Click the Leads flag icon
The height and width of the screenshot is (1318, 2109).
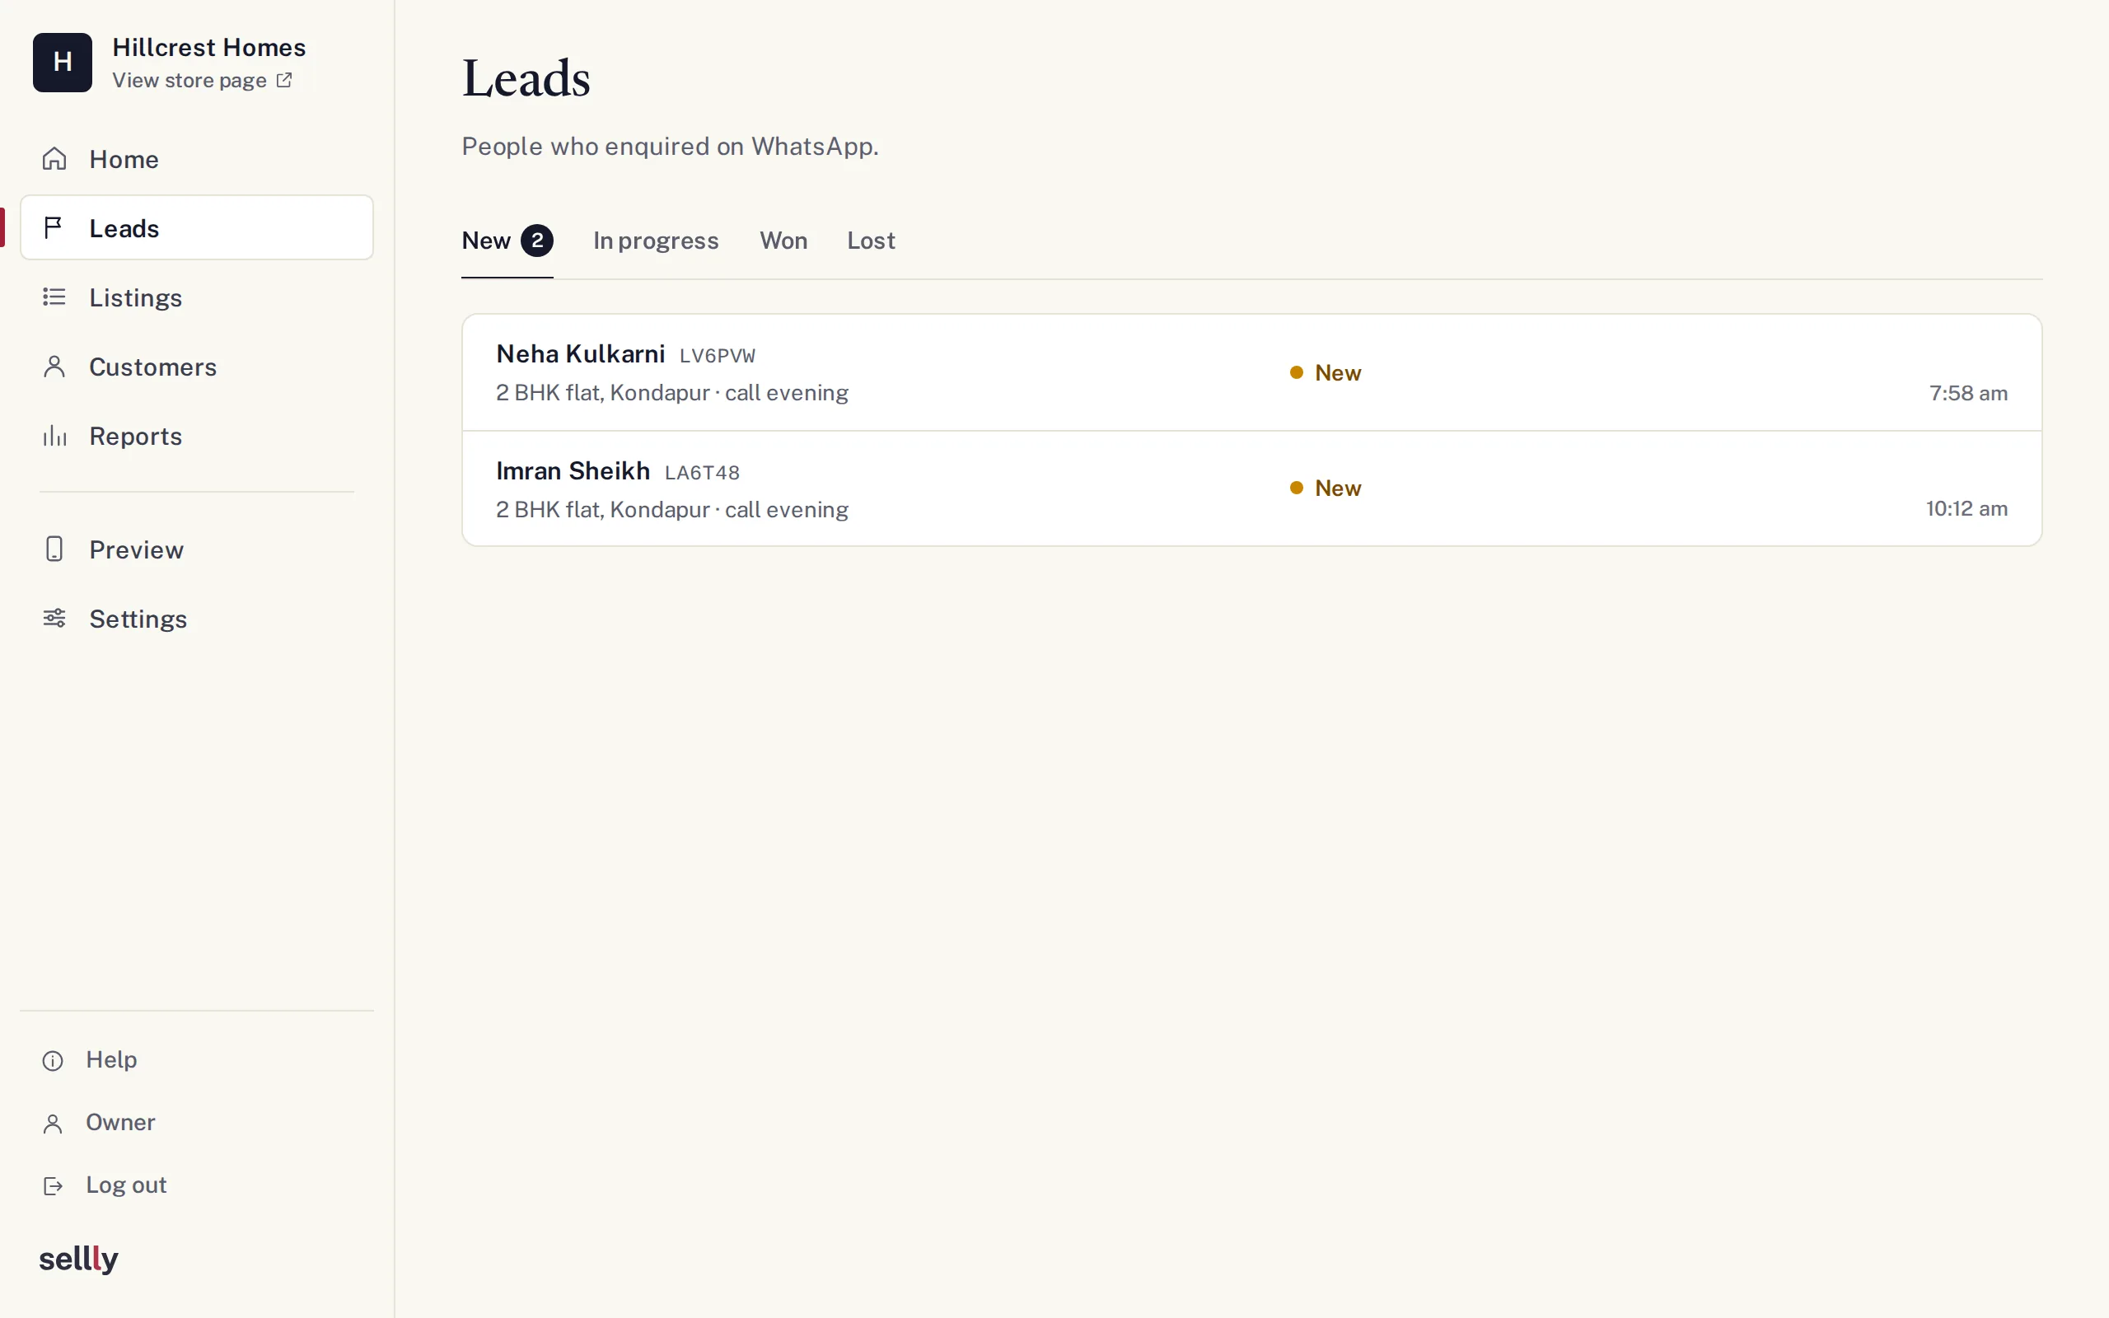tap(54, 227)
